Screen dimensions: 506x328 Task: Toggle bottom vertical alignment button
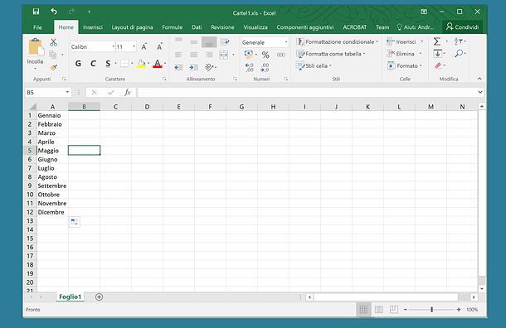[209, 42]
